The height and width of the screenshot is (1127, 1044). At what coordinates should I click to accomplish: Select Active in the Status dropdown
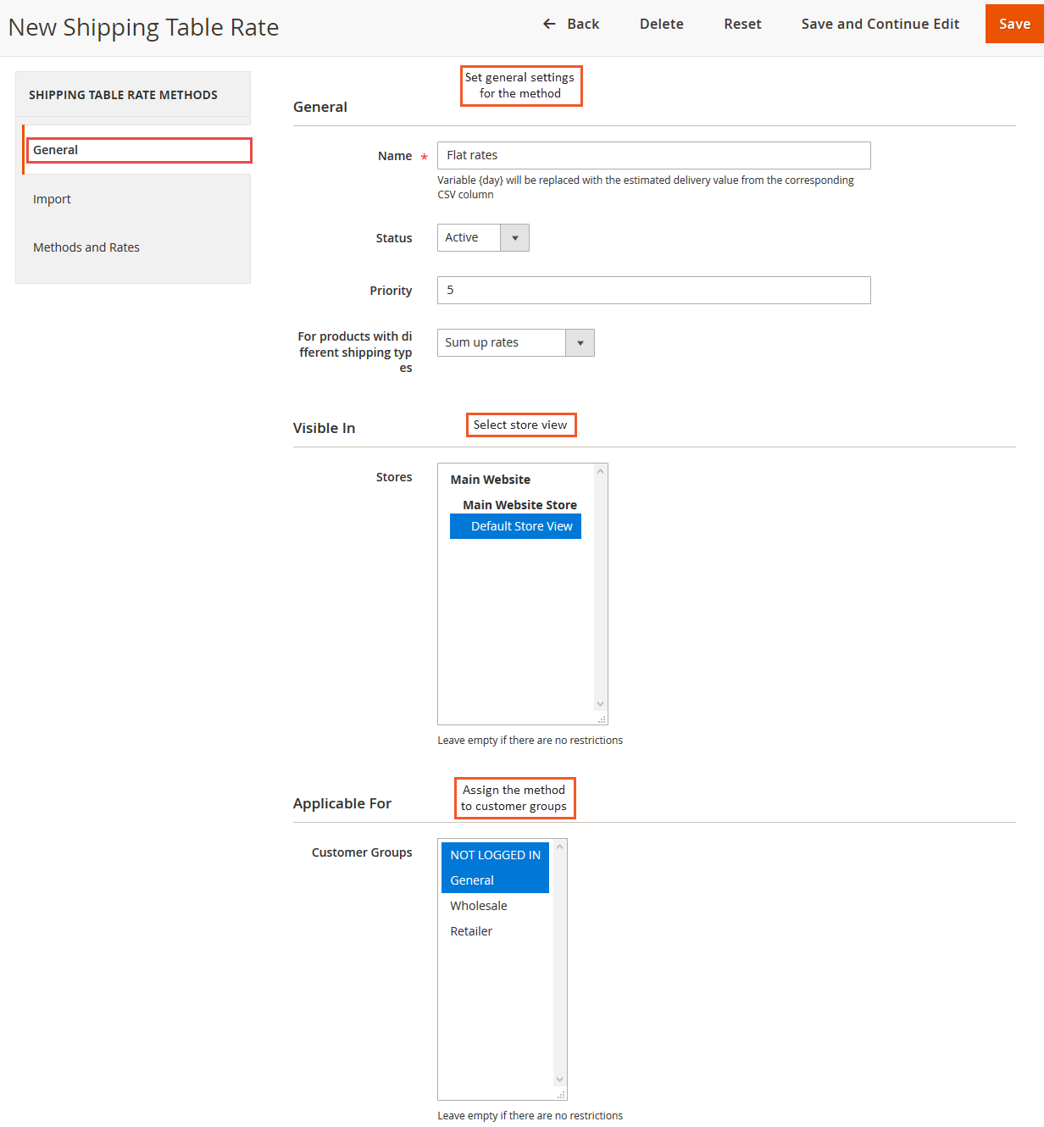point(468,237)
